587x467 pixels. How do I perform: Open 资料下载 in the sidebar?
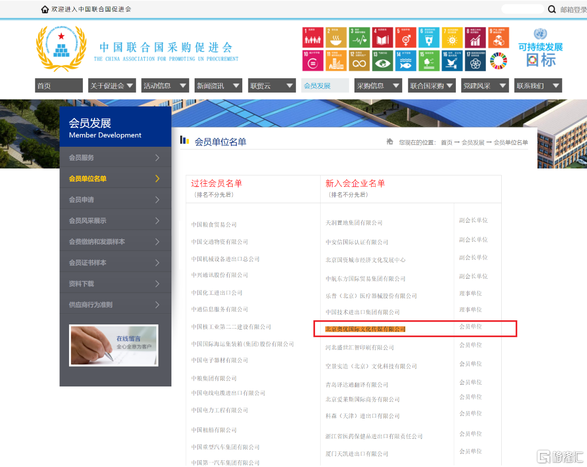coord(115,284)
